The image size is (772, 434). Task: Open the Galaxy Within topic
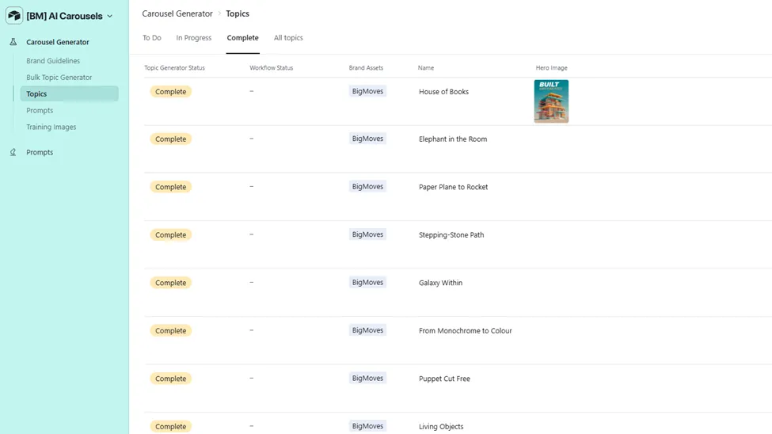[x=441, y=283]
